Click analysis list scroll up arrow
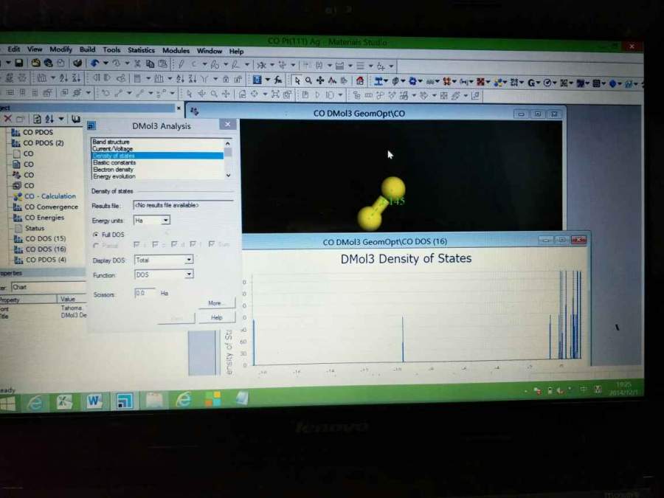The image size is (664, 498). tap(228, 144)
